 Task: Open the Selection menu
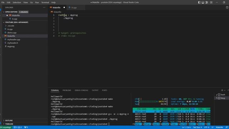coord(17,3)
